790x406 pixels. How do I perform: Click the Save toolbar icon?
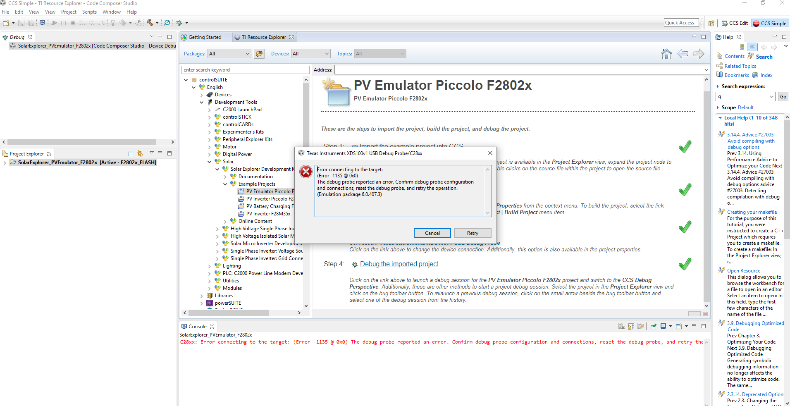coord(21,23)
